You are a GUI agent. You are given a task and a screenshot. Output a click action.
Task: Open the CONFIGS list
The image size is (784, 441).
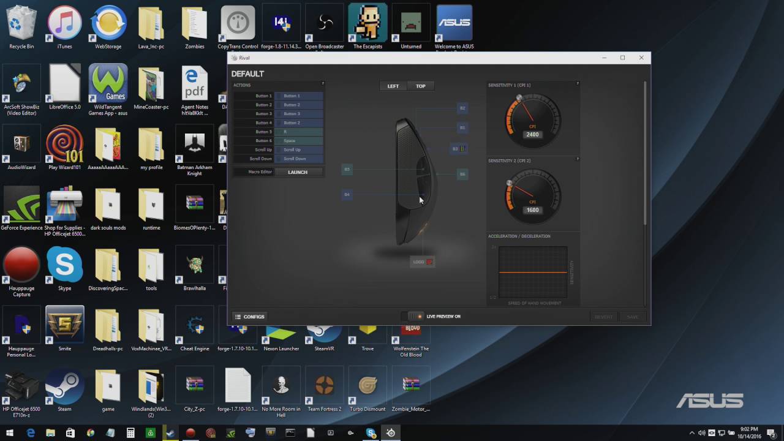click(x=250, y=317)
